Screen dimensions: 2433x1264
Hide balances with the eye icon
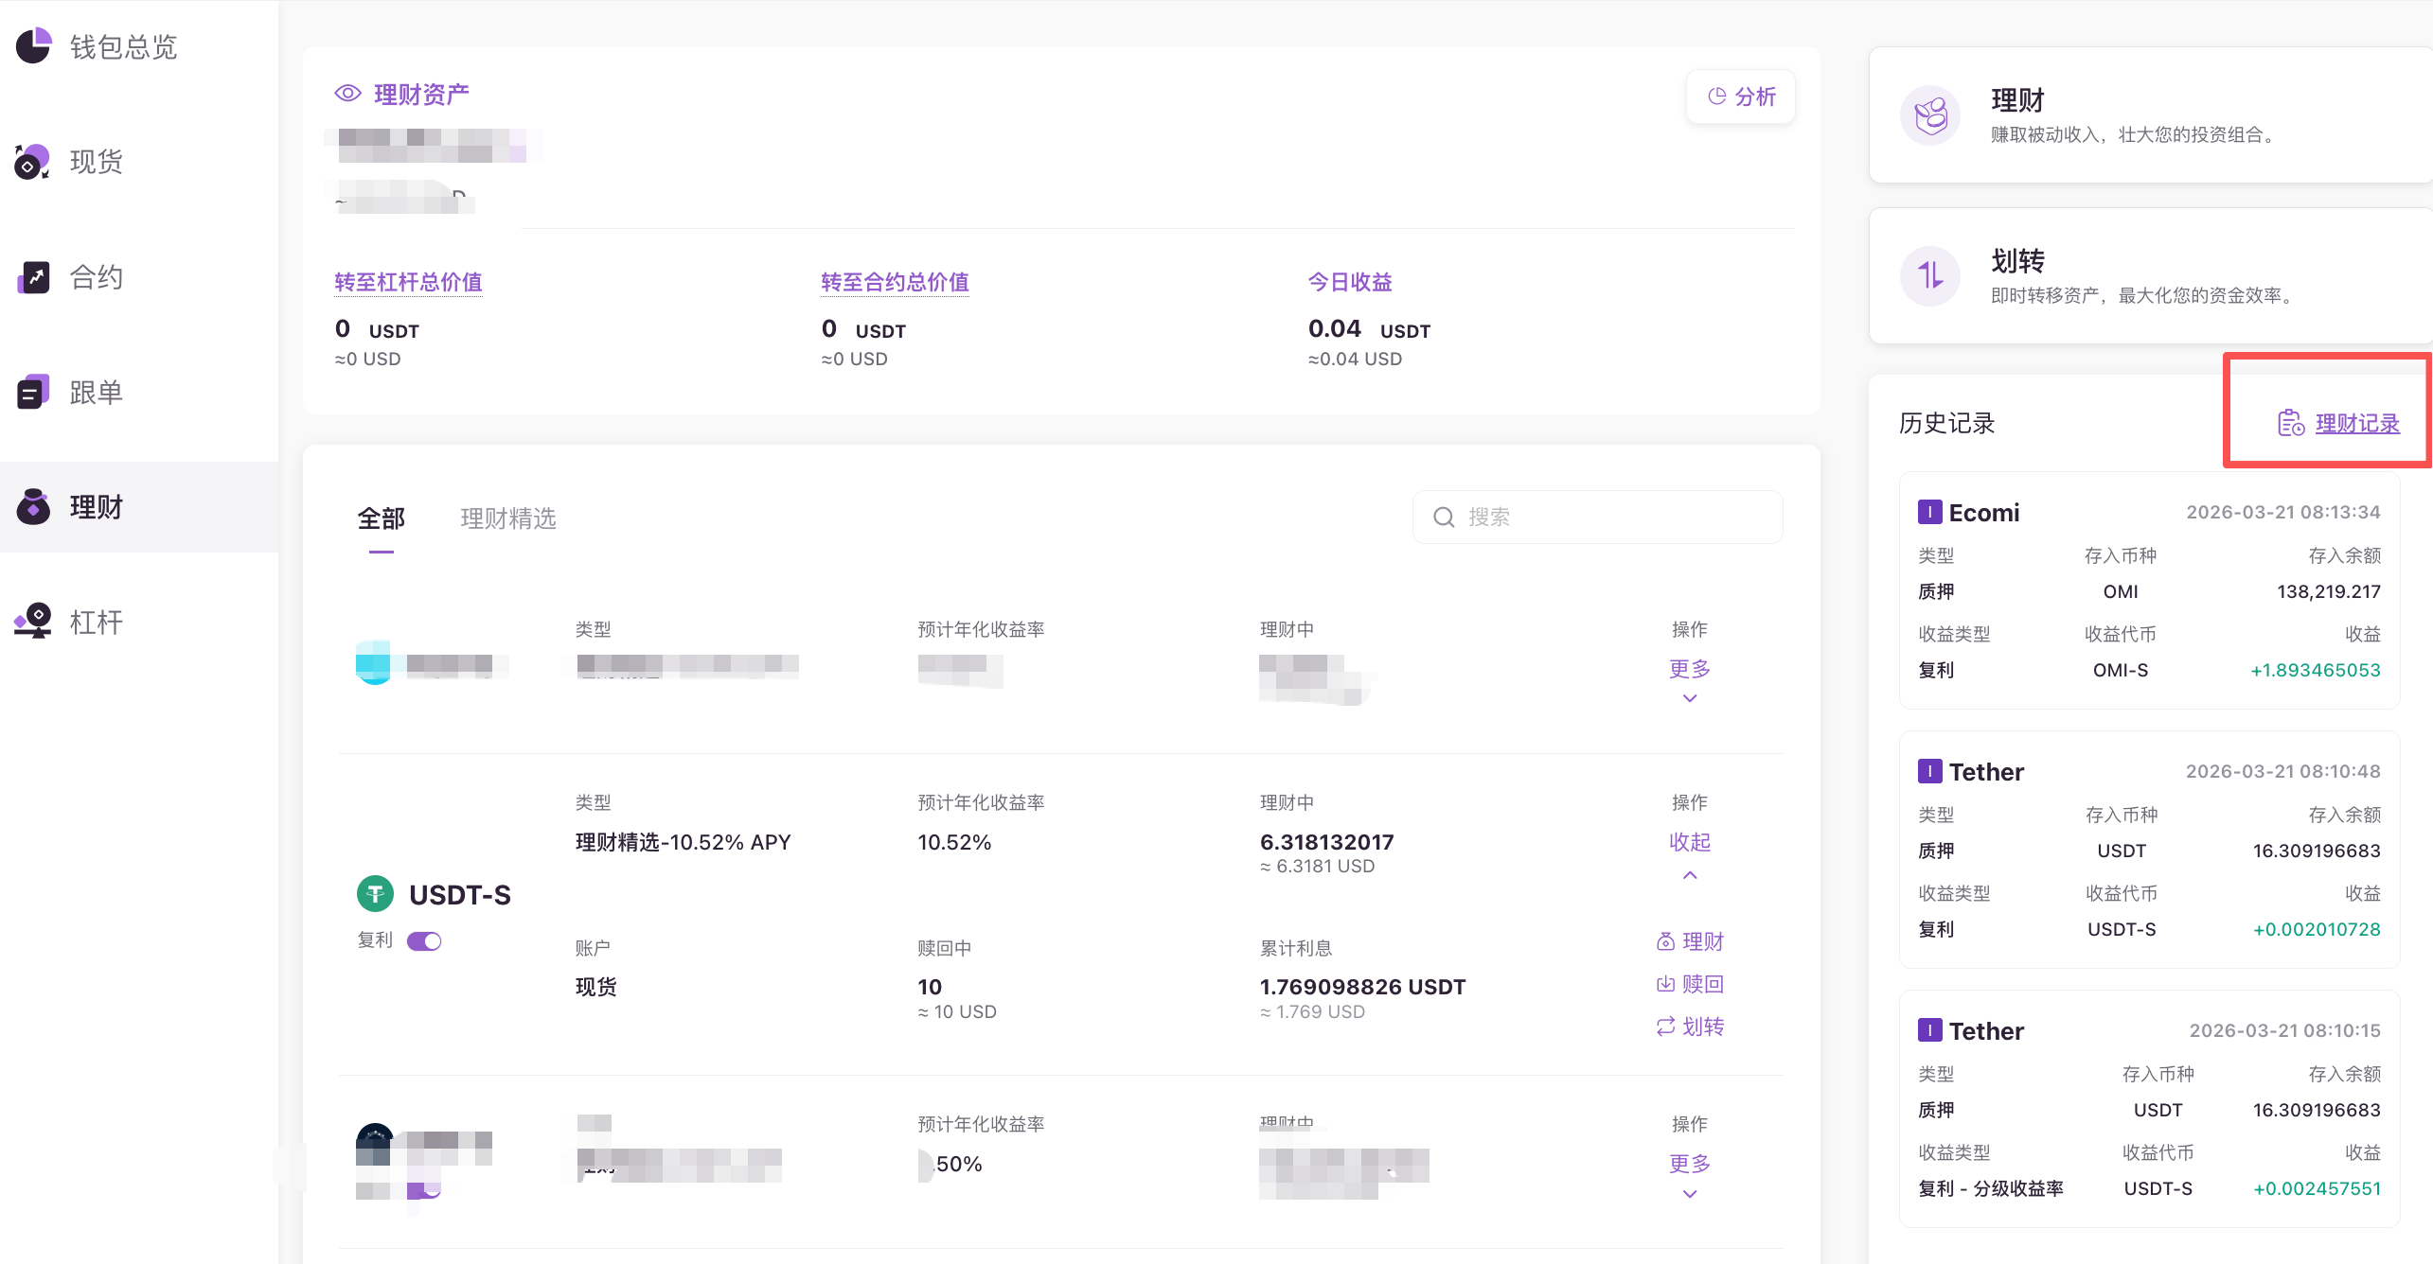pos(348,94)
